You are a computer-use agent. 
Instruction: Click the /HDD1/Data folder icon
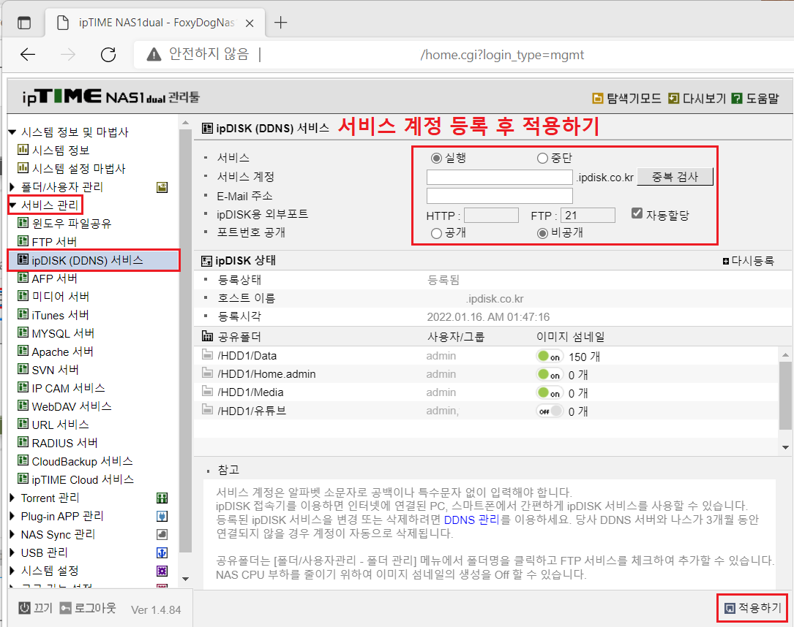[207, 355]
